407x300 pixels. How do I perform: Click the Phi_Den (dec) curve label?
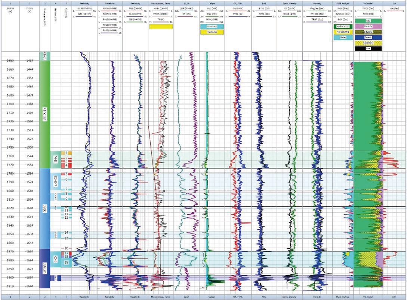(317, 8)
